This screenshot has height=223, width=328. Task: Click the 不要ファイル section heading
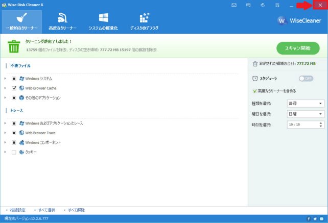pyautogui.click(x=20, y=66)
